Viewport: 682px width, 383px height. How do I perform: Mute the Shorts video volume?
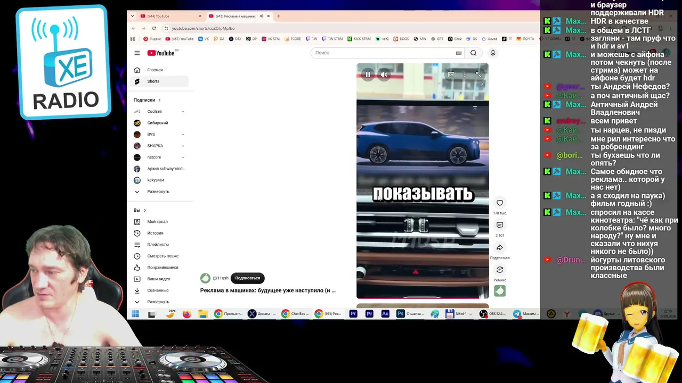384,75
